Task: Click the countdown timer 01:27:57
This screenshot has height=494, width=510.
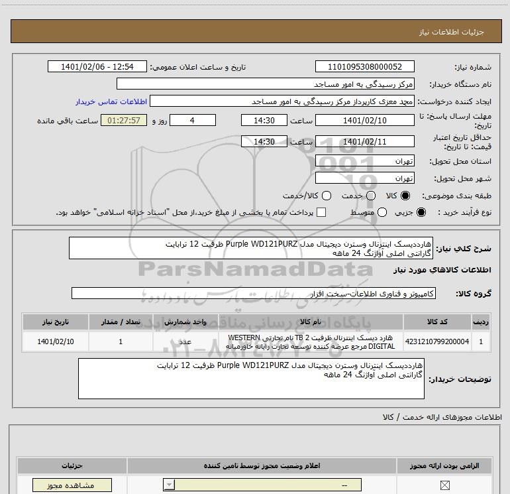Action: coord(124,120)
